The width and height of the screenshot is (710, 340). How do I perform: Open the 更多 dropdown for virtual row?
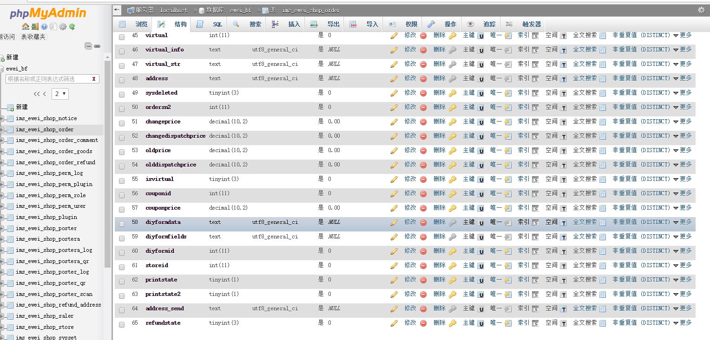683,35
